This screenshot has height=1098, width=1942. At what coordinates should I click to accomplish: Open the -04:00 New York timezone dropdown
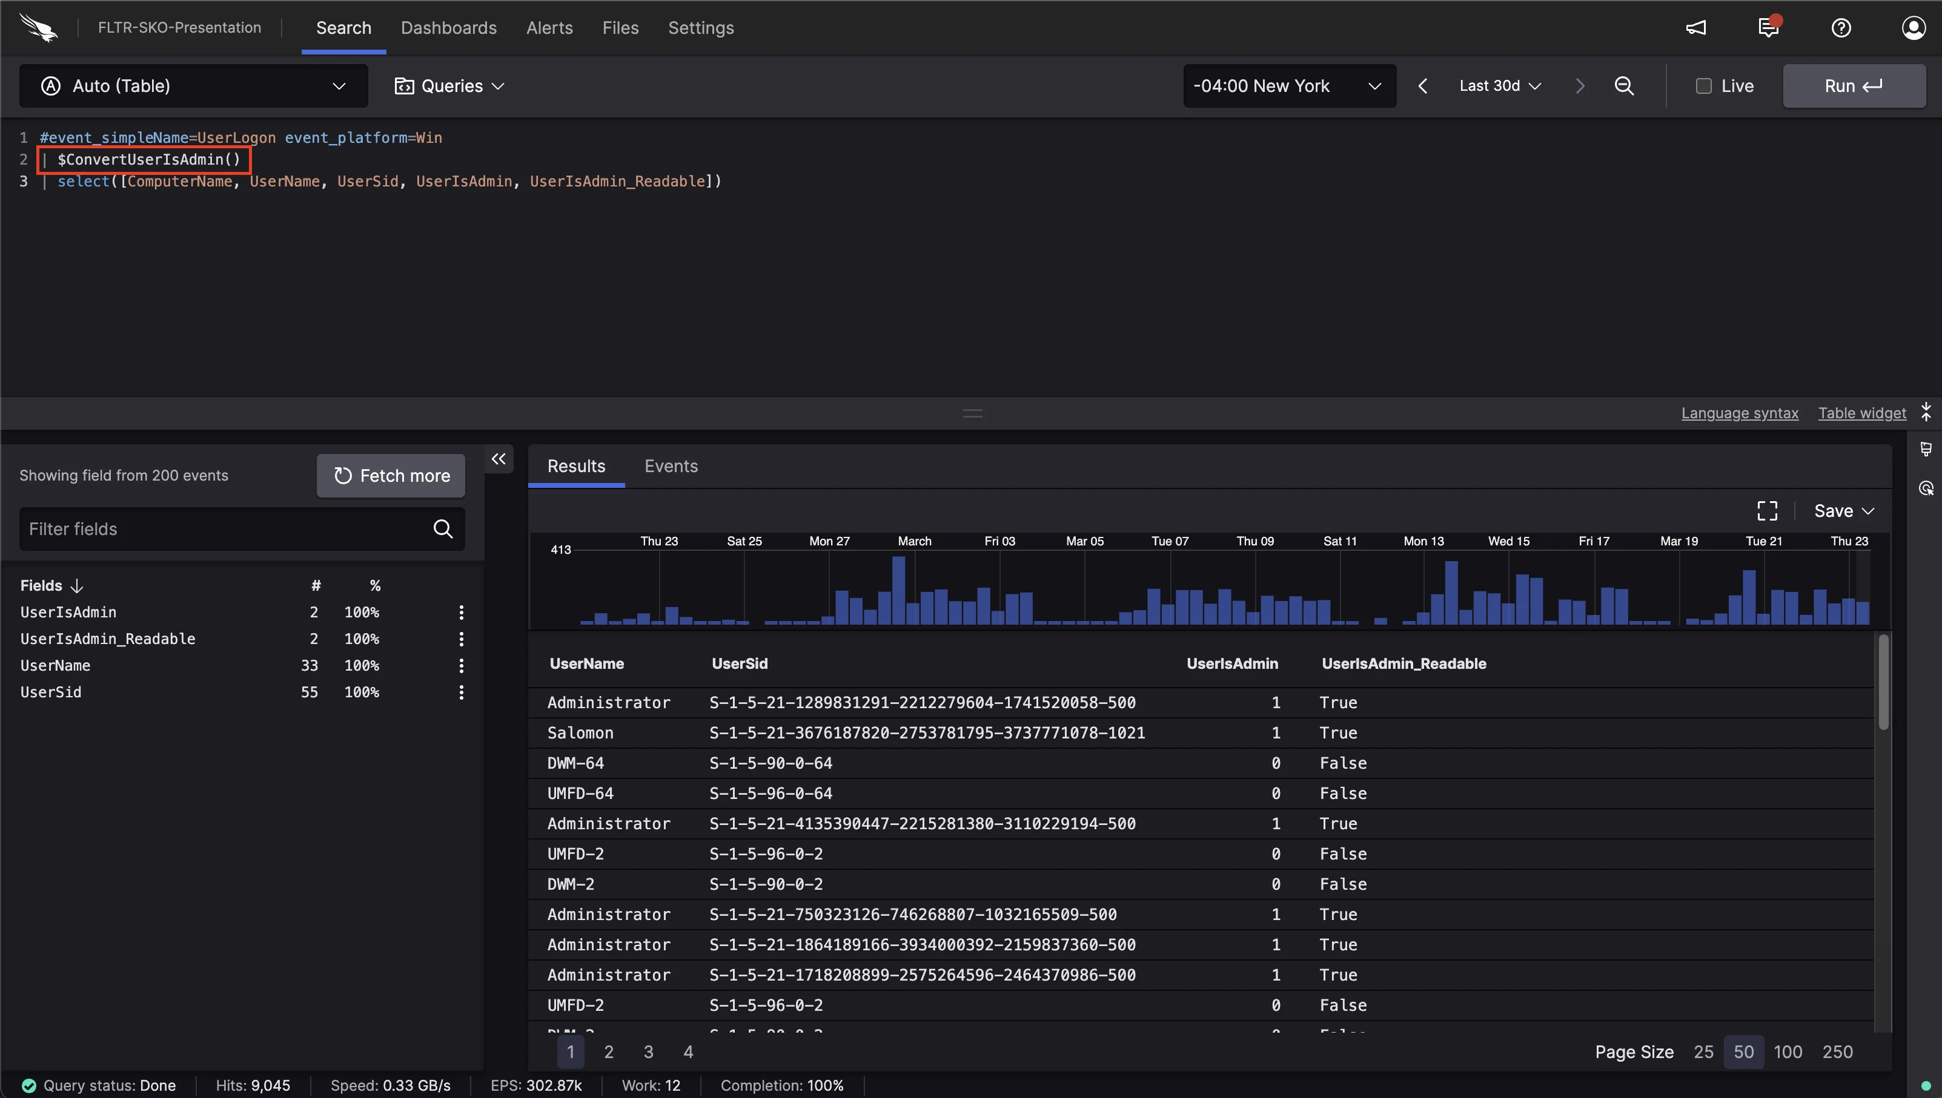point(1290,86)
